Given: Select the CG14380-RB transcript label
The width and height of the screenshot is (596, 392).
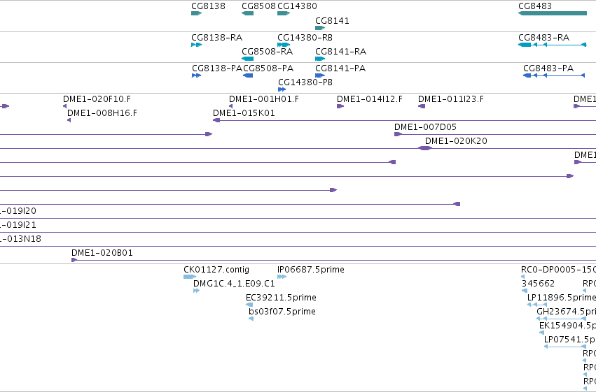Looking at the screenshot, I should [305, 38].
